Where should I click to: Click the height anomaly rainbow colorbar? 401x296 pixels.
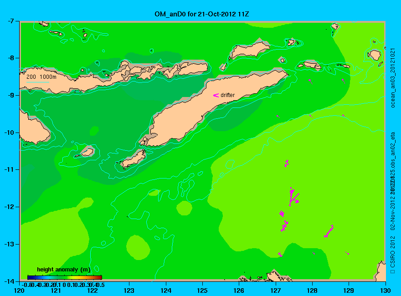point(65,277)
